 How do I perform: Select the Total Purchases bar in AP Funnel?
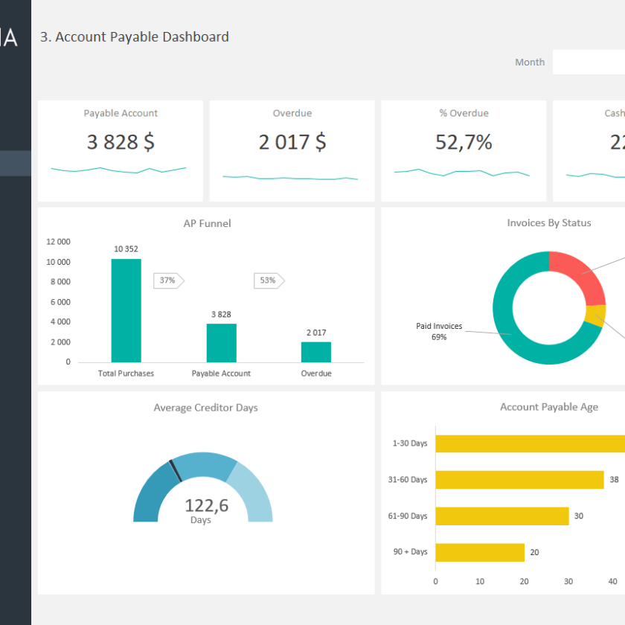pos(126,310)
